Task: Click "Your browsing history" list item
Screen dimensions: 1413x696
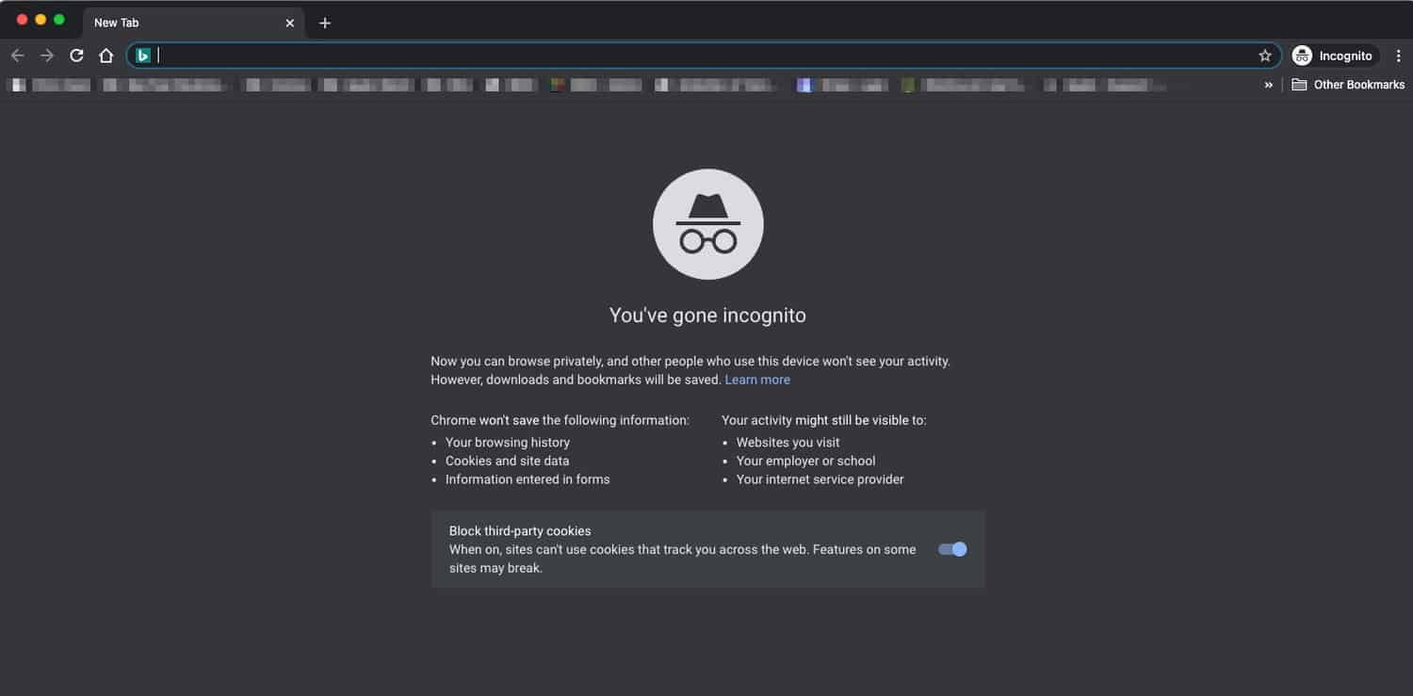Action: (x=508, y=442)
